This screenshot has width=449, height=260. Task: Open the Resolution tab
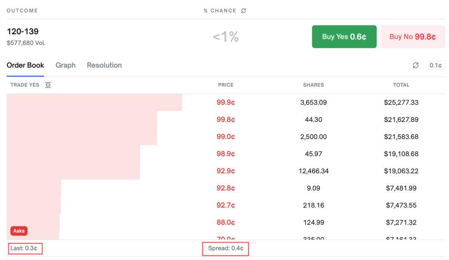pos(104,65)
